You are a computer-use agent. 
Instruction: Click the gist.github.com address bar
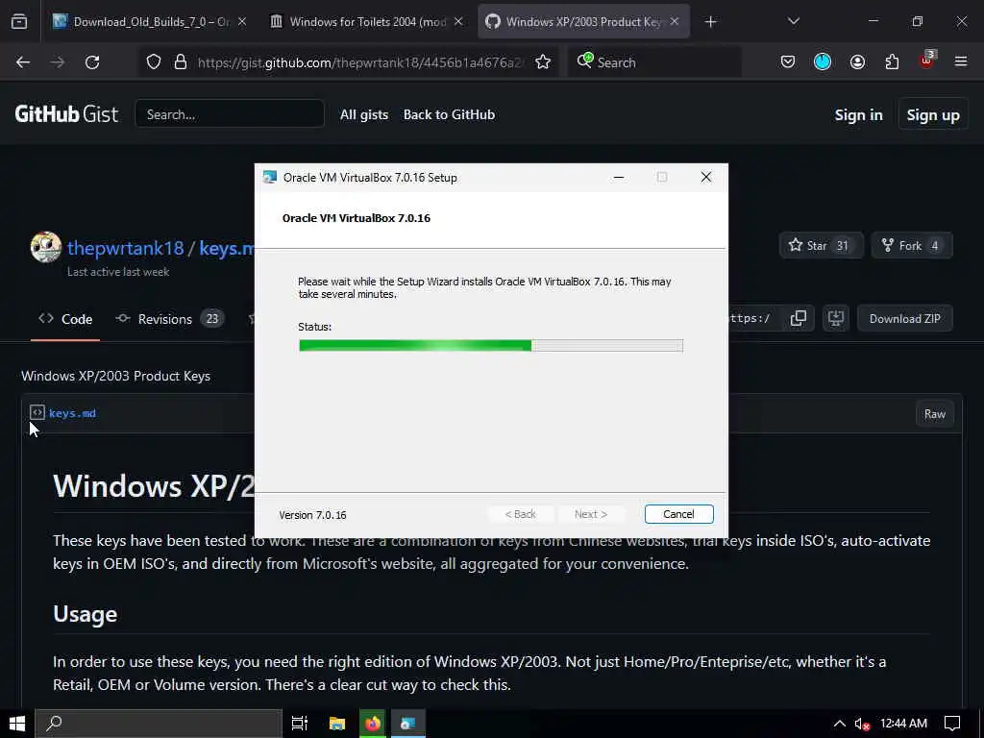click(361, 62)
